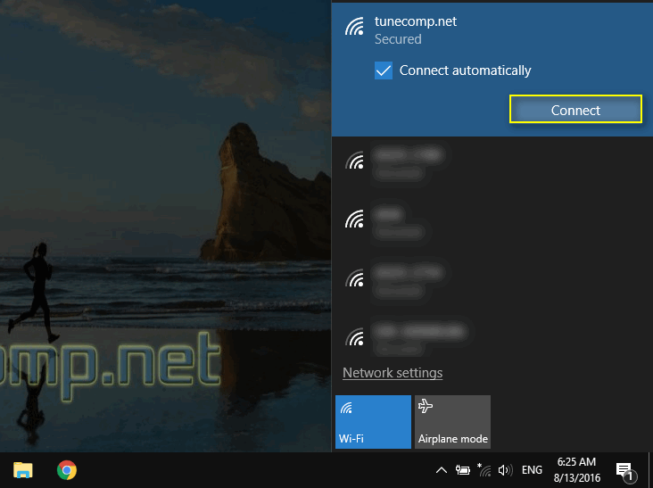
Task: Open the ENG input language switcher
Action: (x=532, y=470)
